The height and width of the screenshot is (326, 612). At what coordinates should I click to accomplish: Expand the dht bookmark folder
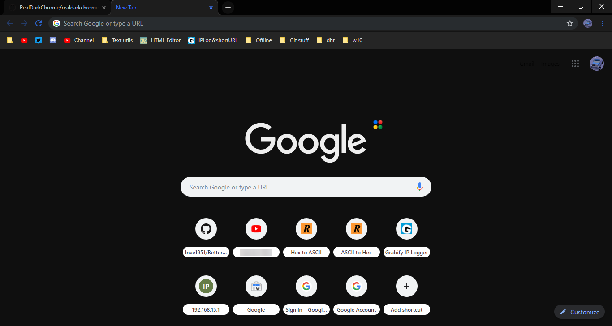click(x=326, y=40)
